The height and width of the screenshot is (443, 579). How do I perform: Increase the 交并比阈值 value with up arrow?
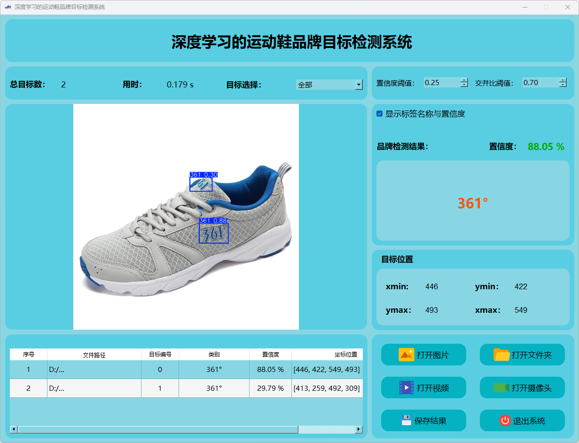pyautogui.click(x=563, y=80)
